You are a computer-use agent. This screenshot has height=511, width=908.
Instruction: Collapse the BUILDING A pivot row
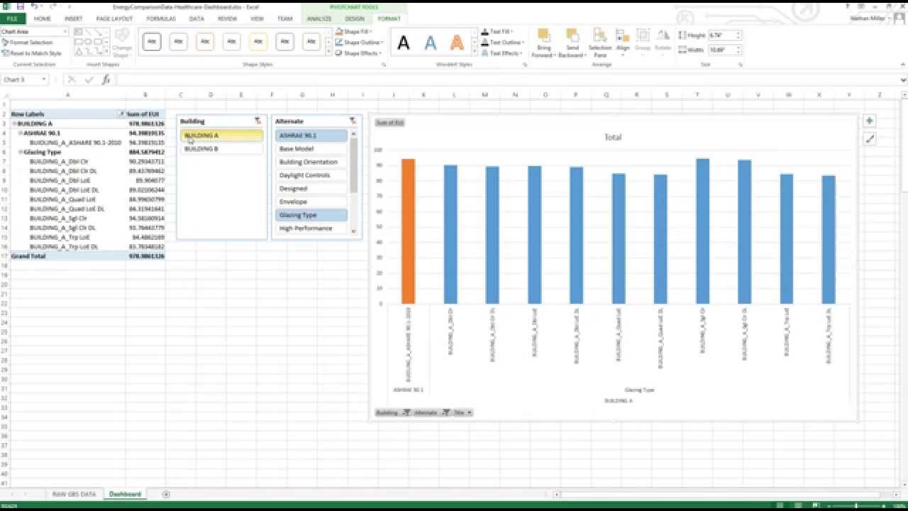(x=16, y=122)
